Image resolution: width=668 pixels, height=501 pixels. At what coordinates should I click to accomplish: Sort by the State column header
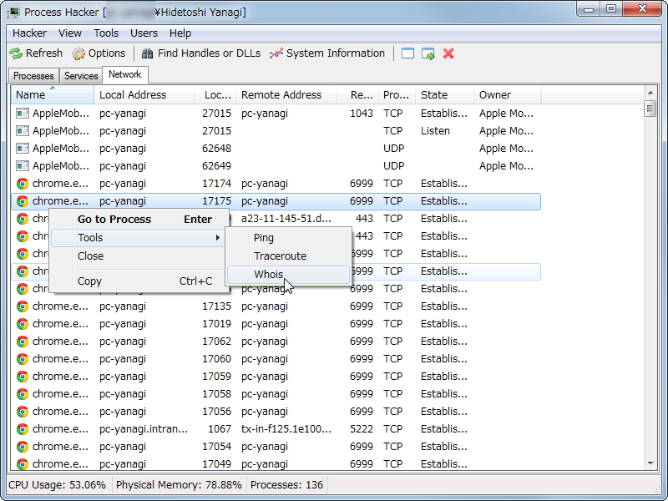(445, 94)
